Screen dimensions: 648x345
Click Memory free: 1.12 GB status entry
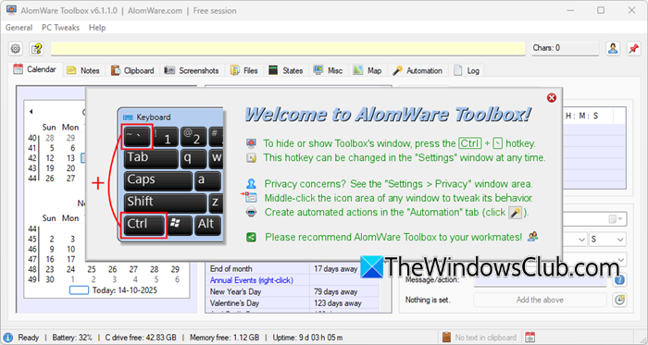pos(224,338)
